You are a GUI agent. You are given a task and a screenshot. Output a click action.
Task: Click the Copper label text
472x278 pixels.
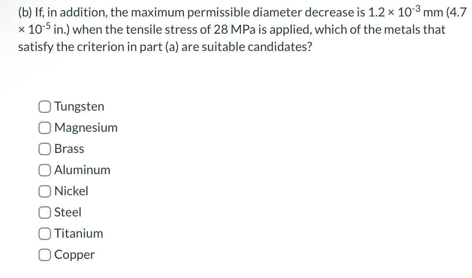point(75,254)
